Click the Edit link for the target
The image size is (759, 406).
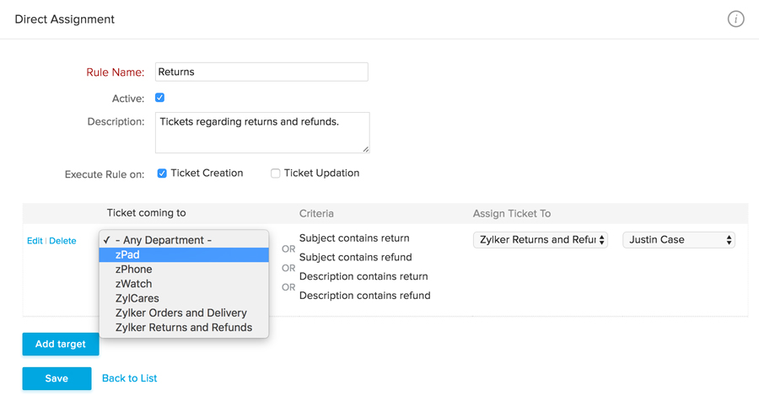point(35,241)
